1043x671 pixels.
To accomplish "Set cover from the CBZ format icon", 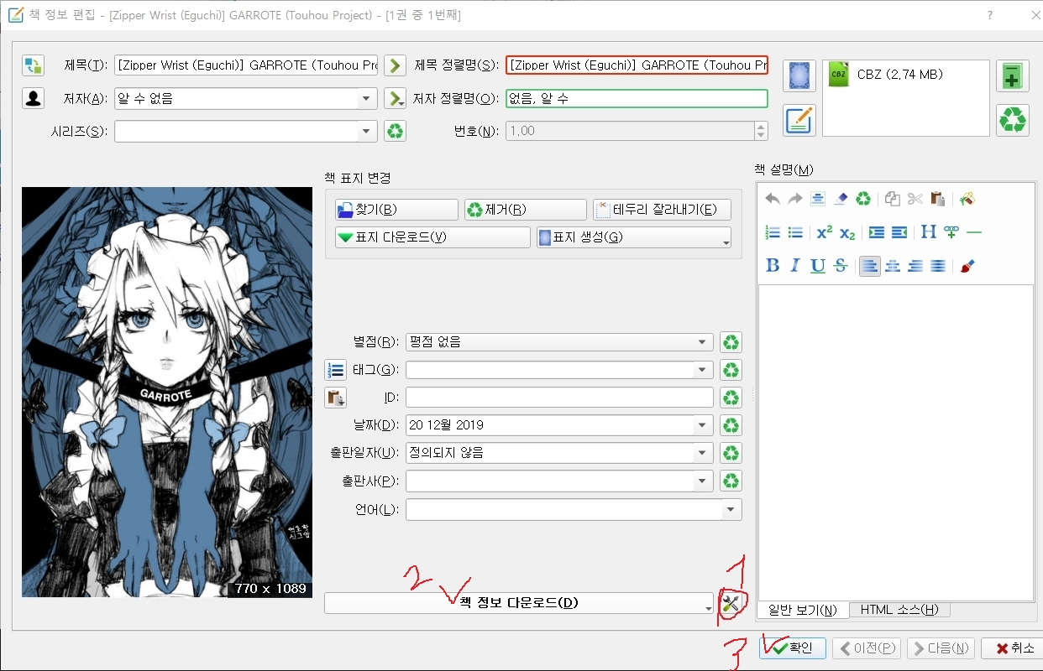I will coord(799,75).
